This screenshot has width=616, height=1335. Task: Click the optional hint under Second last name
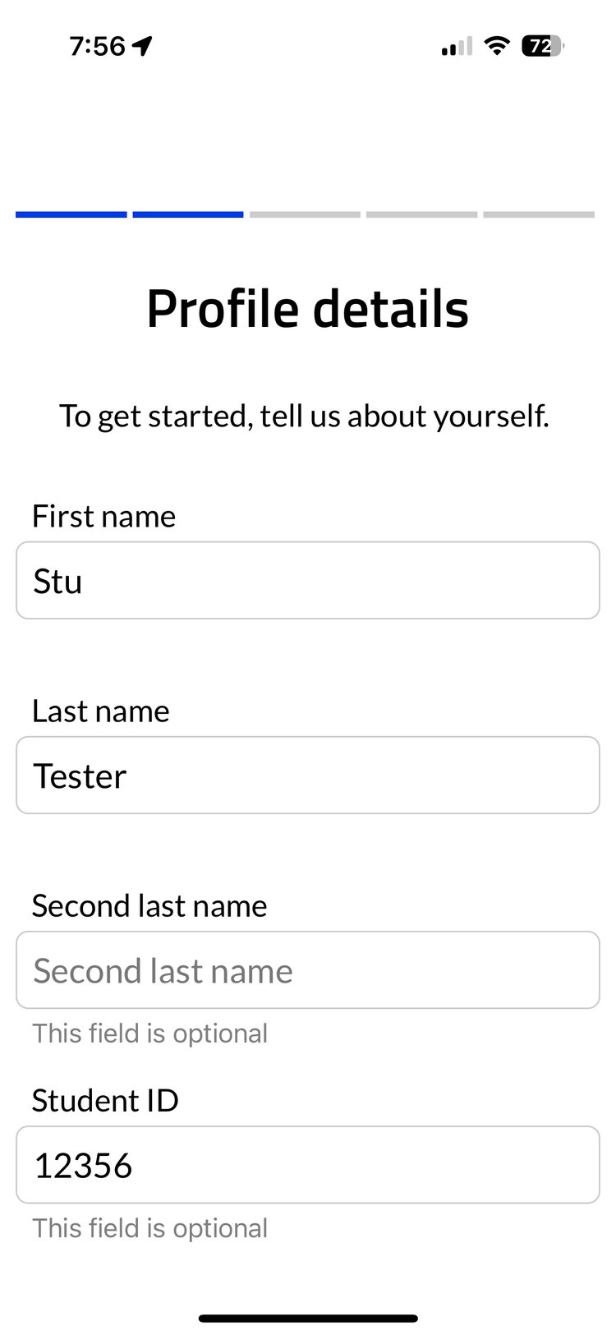coord(149,1033)
